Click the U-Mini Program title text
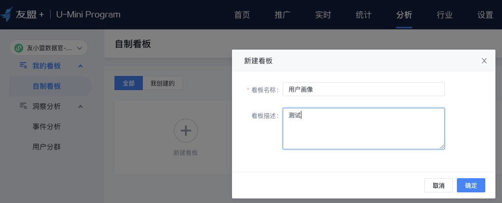Screen dimensions: 502x203 tap(88, 14)
